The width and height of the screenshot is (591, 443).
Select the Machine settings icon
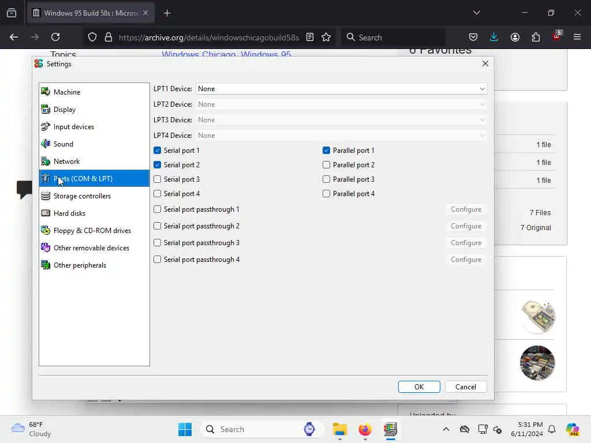click(46, 92)
